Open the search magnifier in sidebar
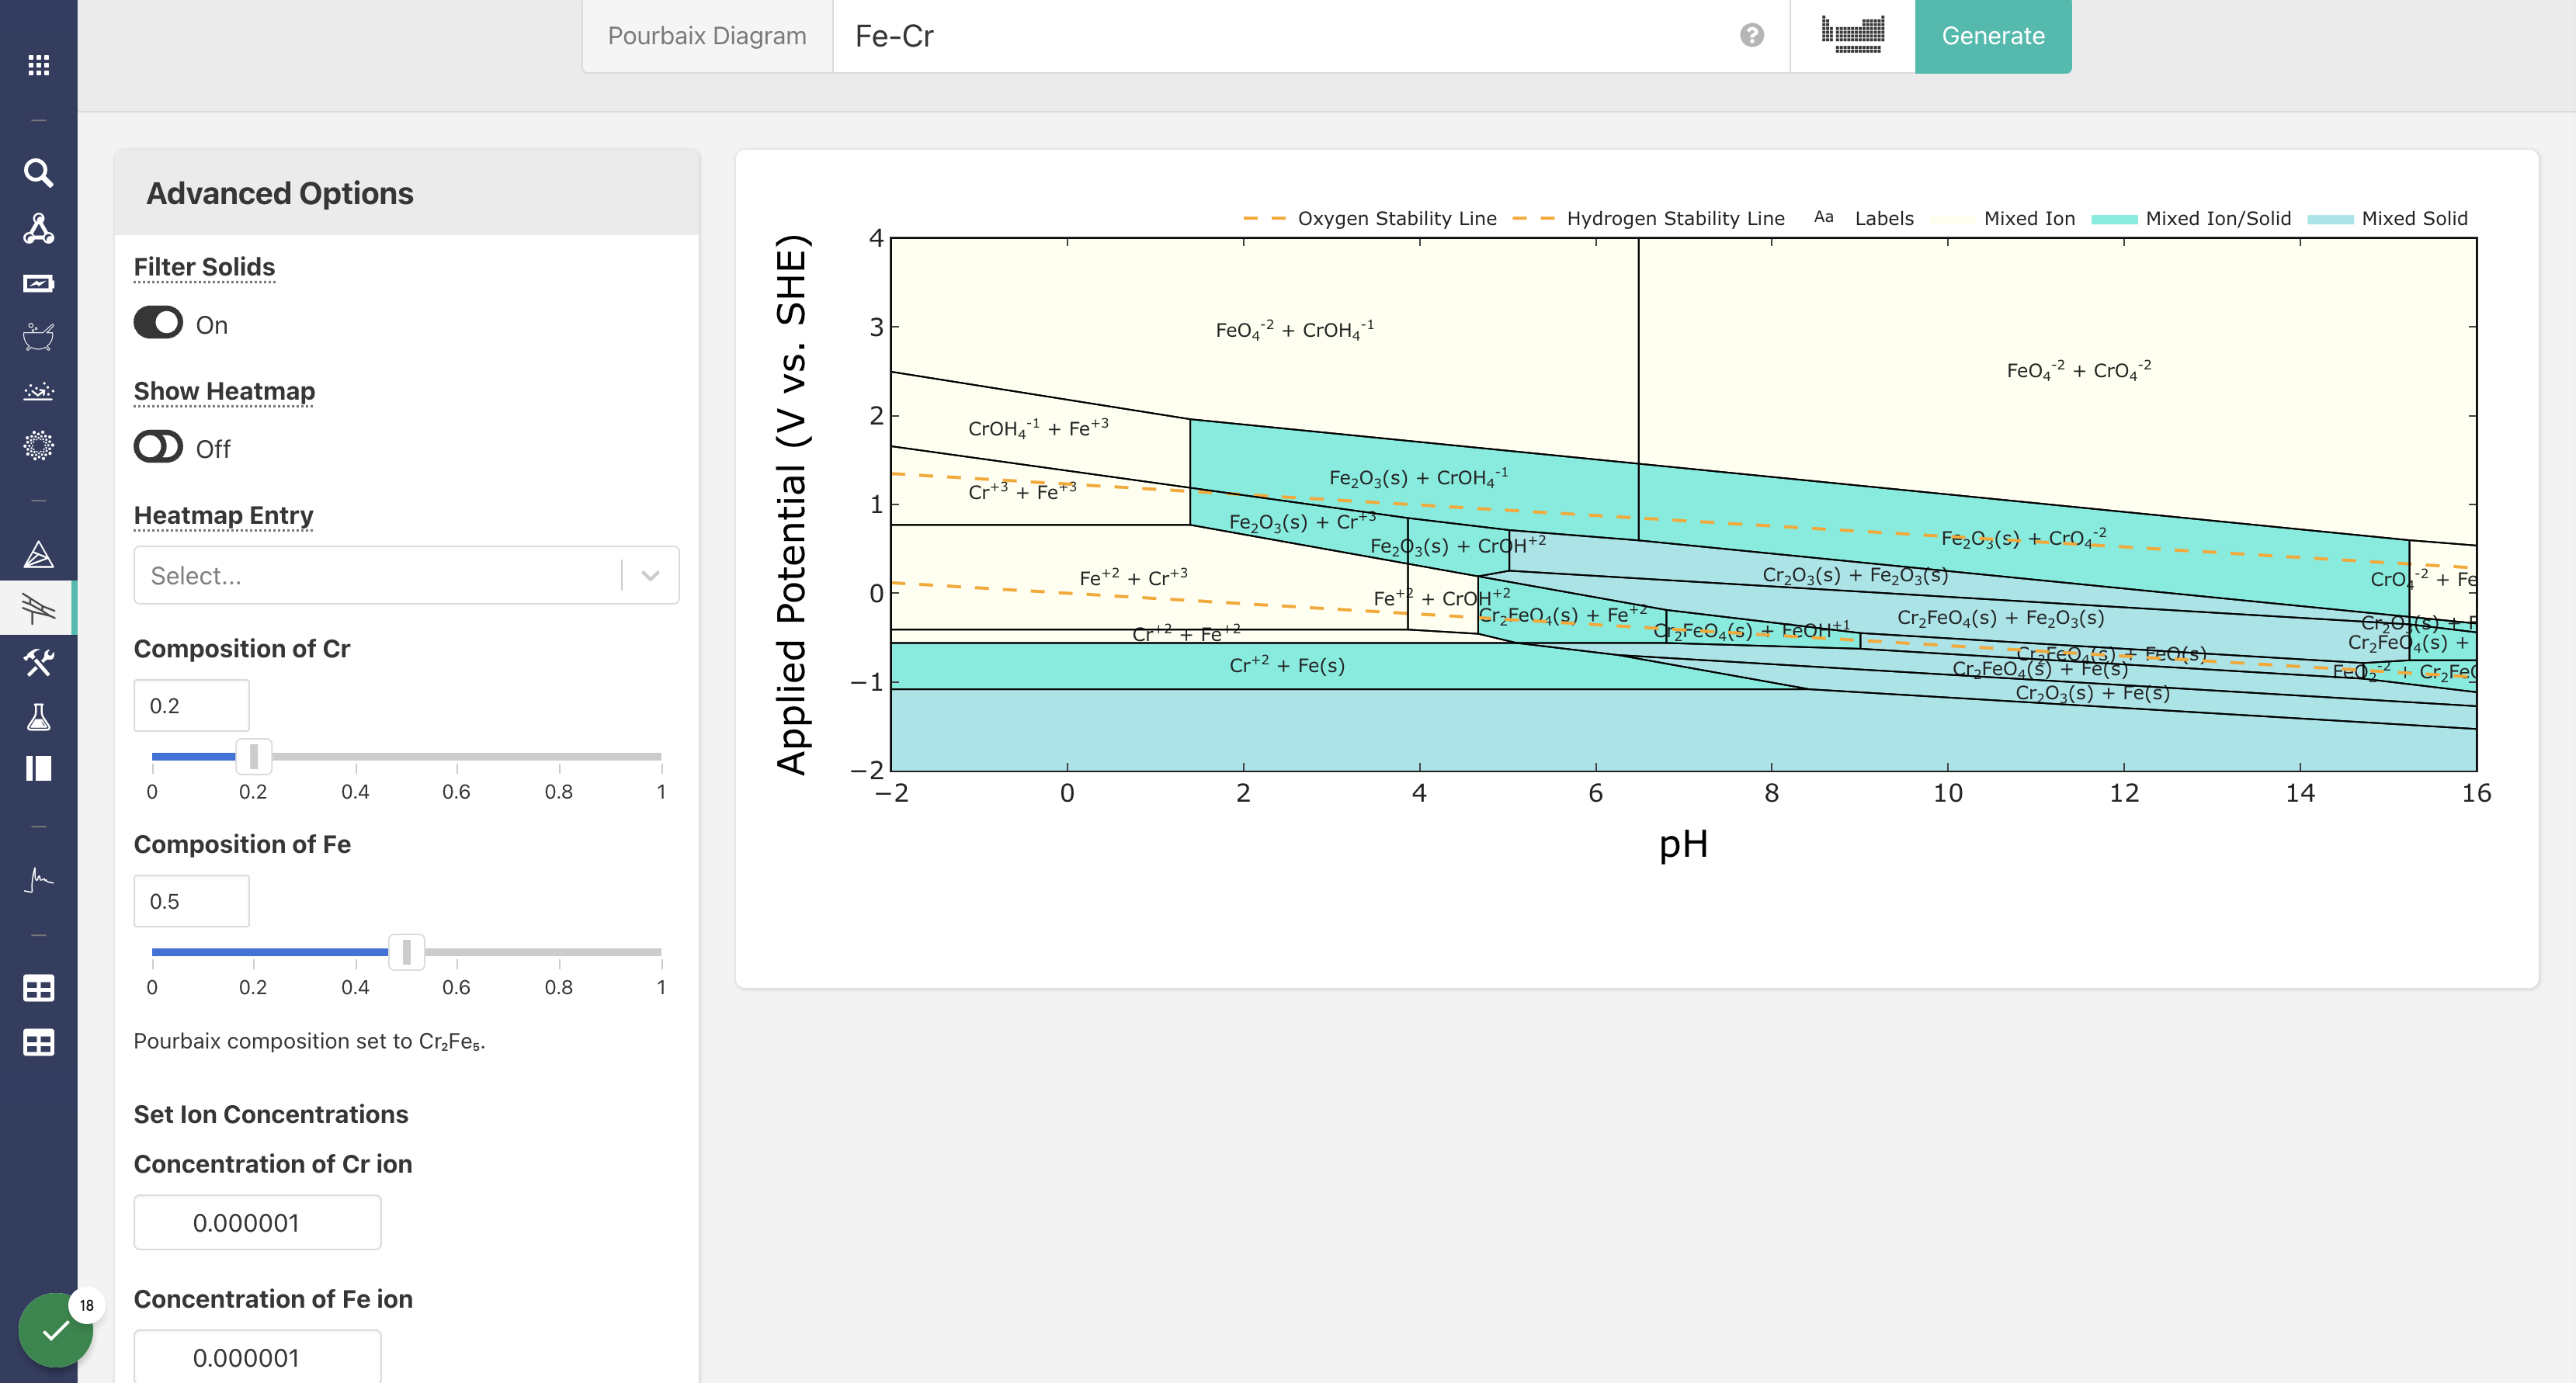The height and width of the screenshot is (1383, 2576). [38, 172]
